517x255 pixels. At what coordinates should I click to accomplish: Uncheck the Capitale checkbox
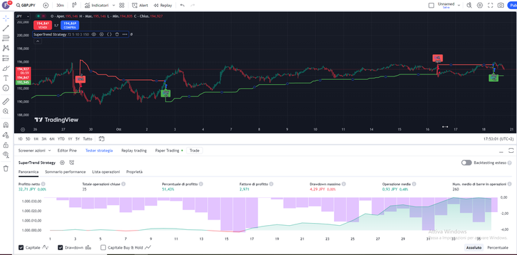tap(21, 247)
